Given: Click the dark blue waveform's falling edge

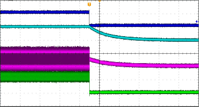Looking at the screenshot, I should (x=89, y=18).
